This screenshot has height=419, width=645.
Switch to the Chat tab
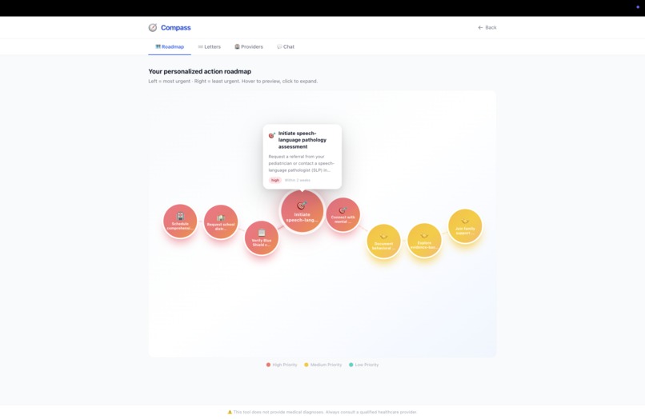tap(286, 47)
